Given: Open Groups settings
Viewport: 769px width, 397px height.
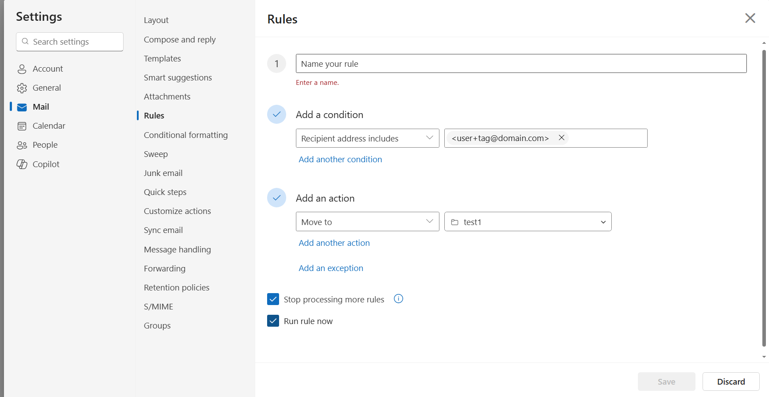Looking at the screenshot, I should coord(157,326).
